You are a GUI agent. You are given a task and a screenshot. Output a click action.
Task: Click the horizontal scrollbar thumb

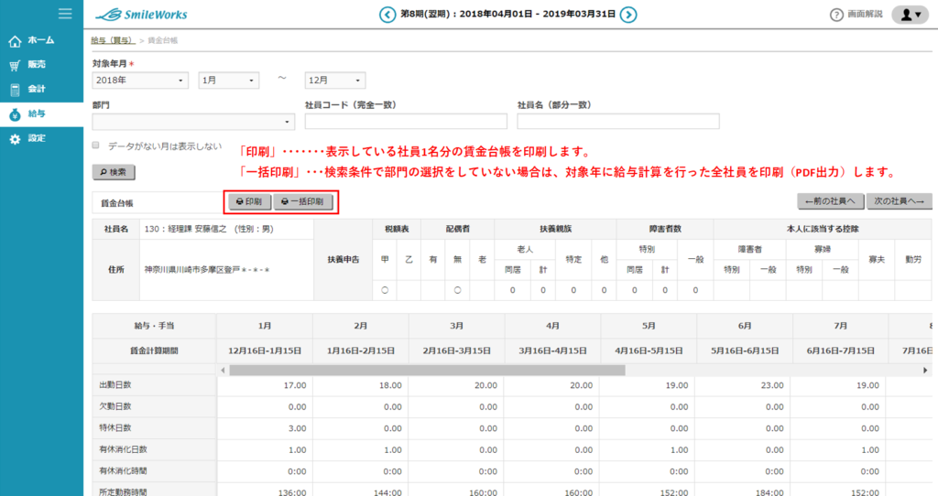[427, 371]
